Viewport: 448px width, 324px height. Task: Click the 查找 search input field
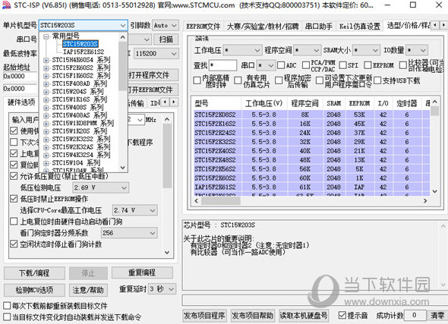(x=222, y=65)
